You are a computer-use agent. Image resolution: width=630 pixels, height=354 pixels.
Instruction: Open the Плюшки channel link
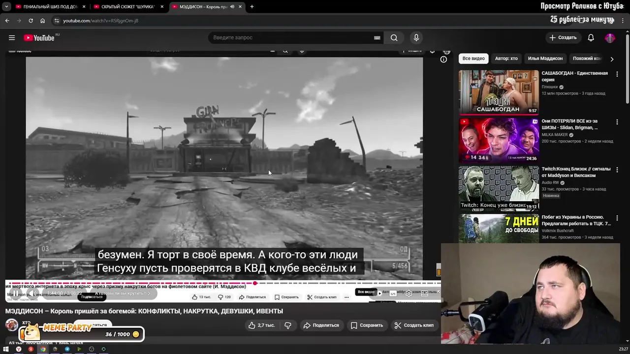[549, 87]
